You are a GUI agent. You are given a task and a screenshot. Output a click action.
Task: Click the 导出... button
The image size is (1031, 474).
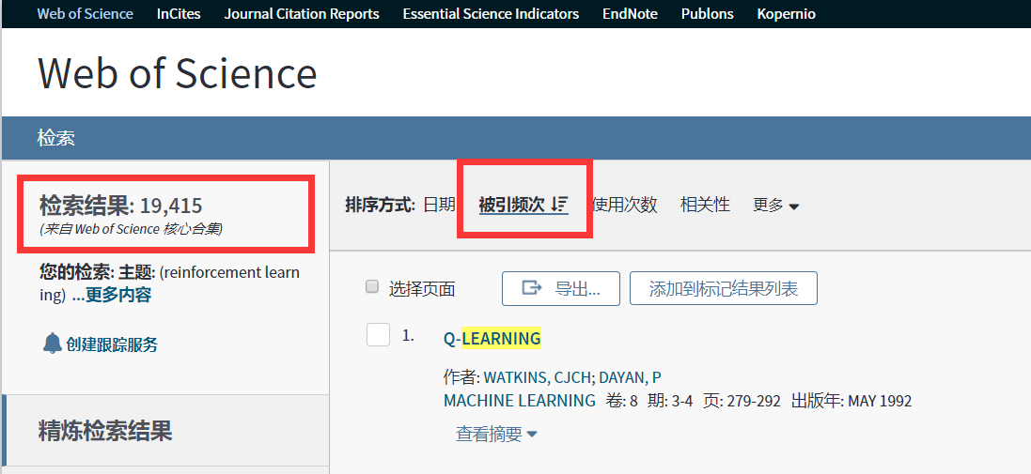(x=561, y=288)
